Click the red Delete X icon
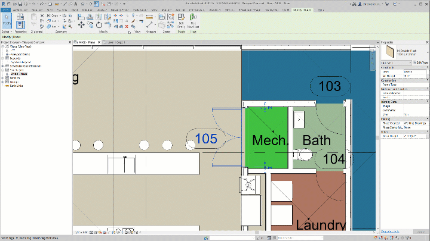 click(127, 27)
